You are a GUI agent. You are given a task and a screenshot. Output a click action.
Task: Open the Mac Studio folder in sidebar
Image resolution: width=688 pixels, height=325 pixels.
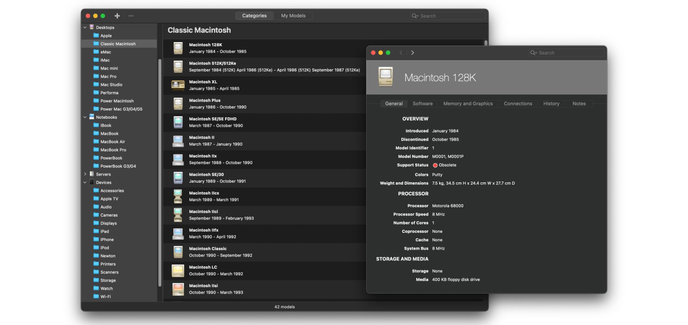(111, 84)
